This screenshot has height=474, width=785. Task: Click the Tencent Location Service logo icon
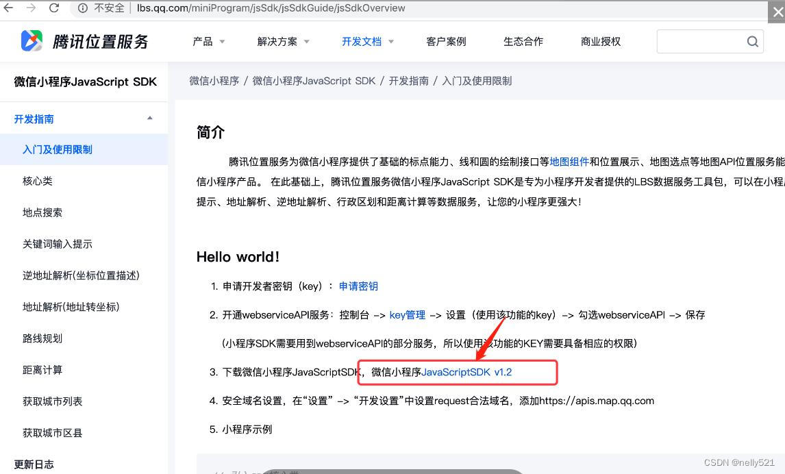[32, 41]
